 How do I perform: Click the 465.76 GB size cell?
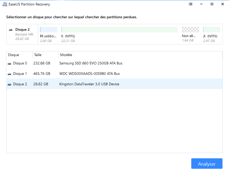tap(42, 74)
